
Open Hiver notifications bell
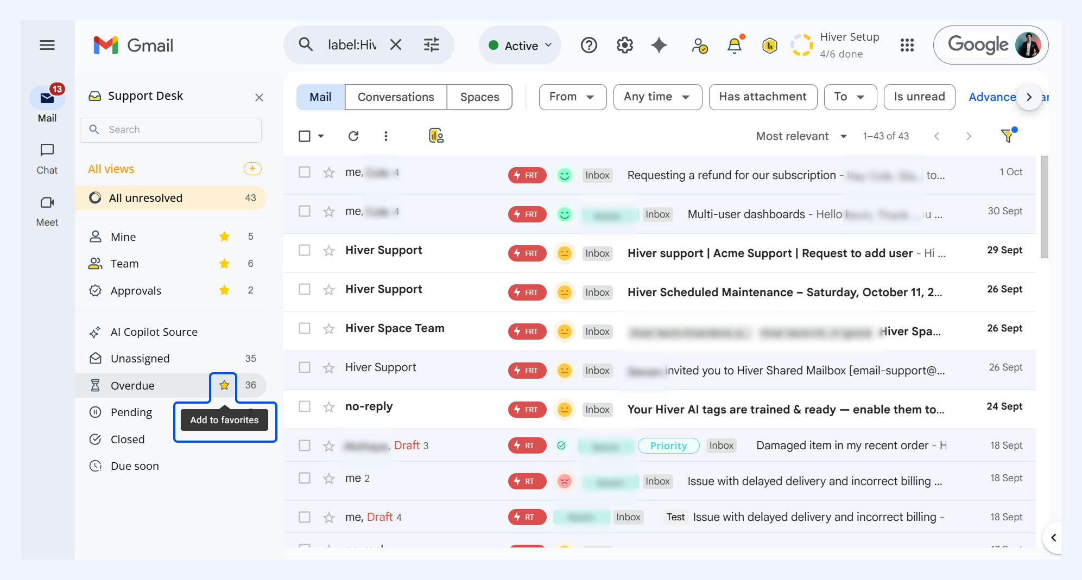tap(735, 45)
